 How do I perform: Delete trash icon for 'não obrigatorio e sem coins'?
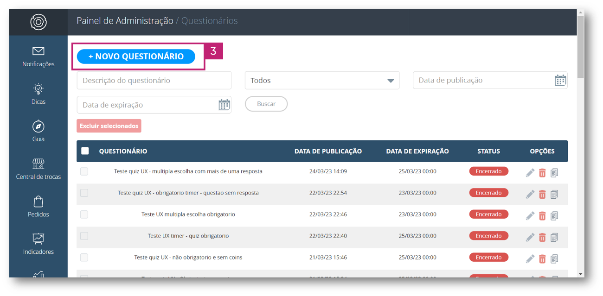click(542, 259)
